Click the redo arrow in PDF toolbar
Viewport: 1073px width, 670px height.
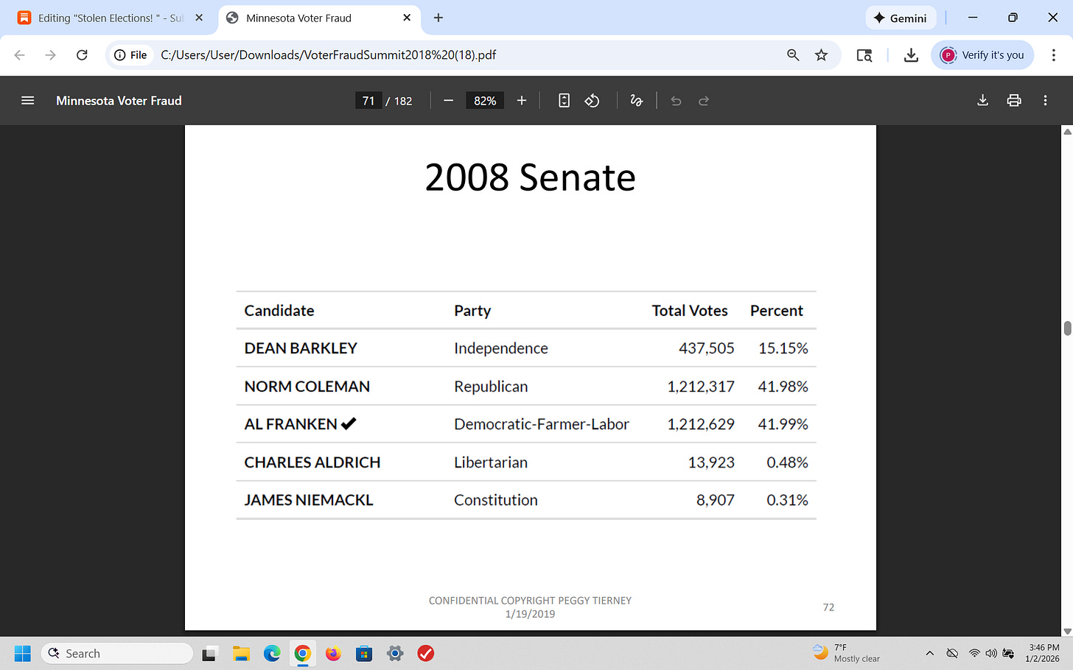[x=704, y=101]
